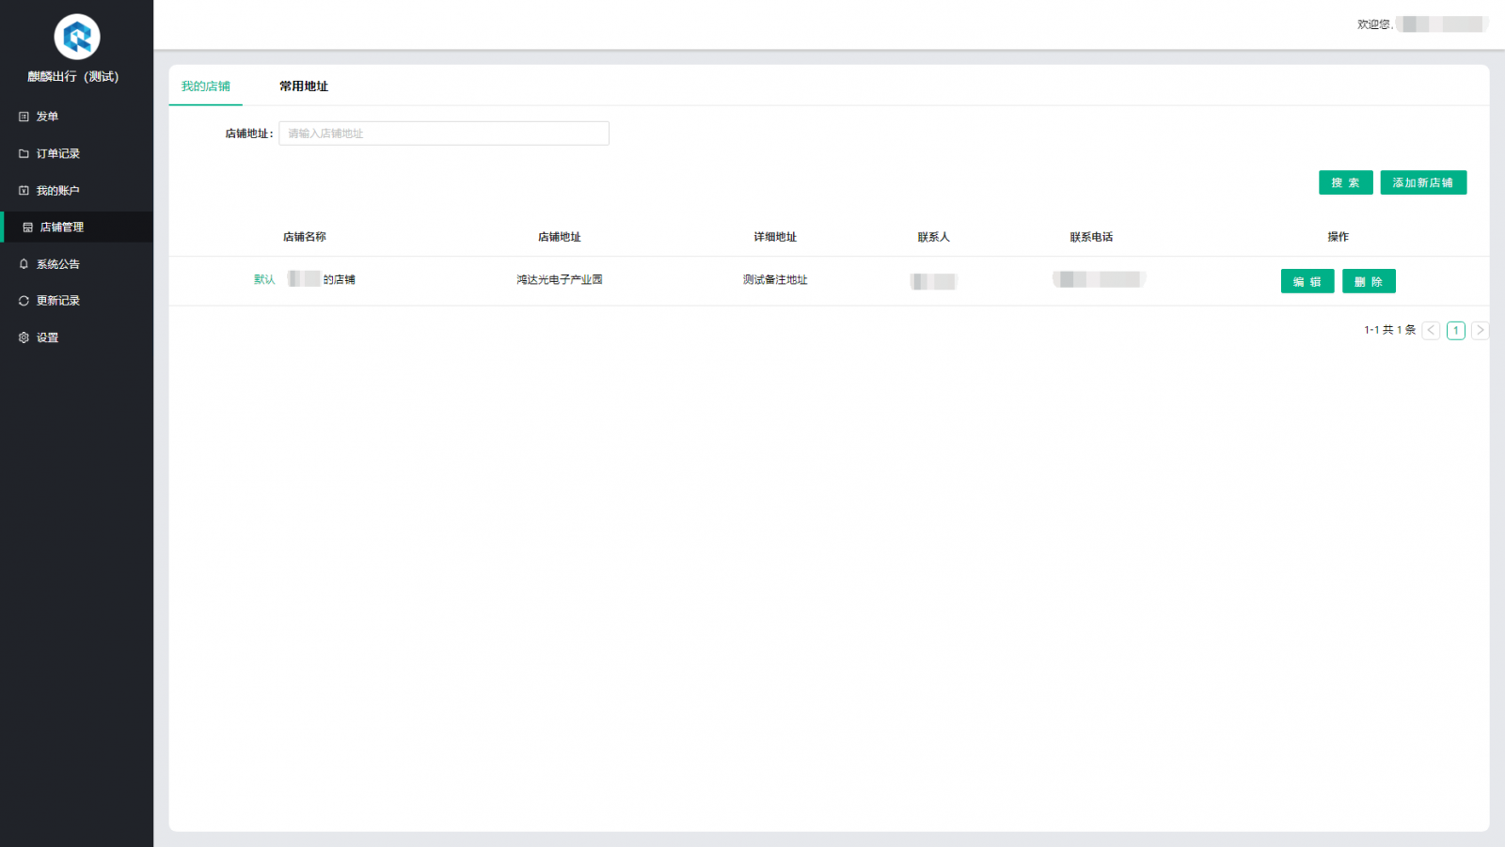Click the 麒麟出行 logo icon
1505x847 pixels.
pyautogui.click(x=77, y=38)
